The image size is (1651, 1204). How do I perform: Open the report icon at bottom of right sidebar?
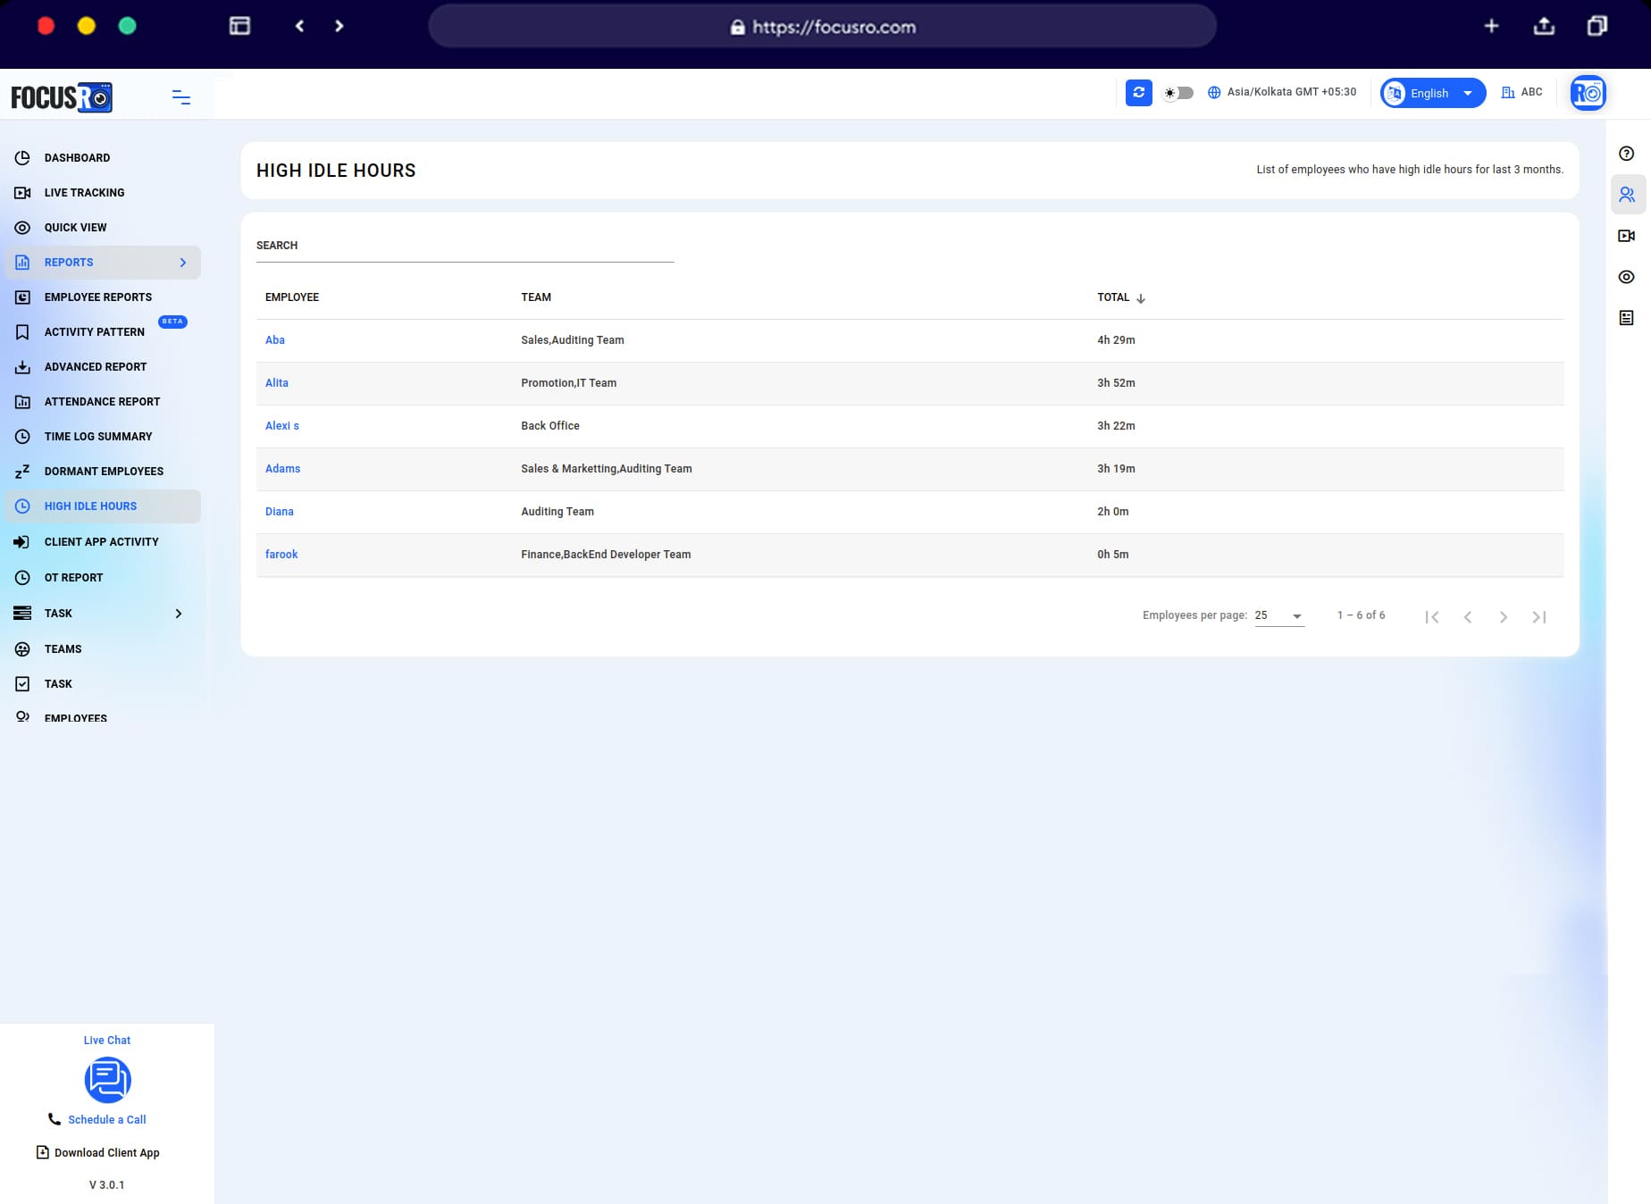[x=1627, y=317]
